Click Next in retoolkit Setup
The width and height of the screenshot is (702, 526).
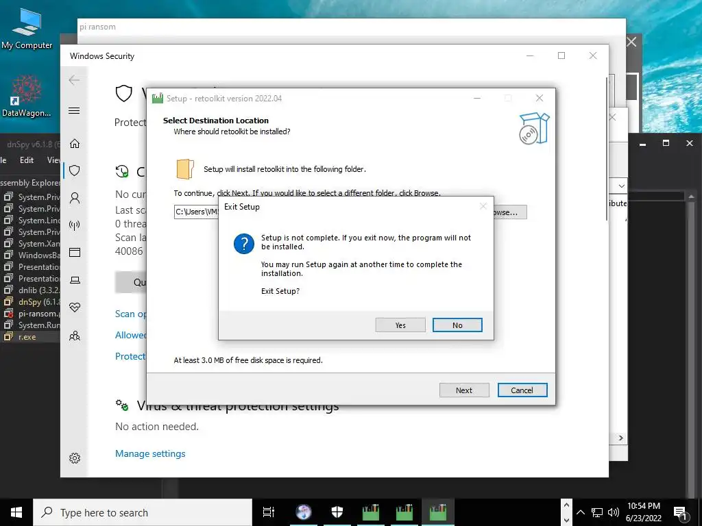click(x=464, y=390)
